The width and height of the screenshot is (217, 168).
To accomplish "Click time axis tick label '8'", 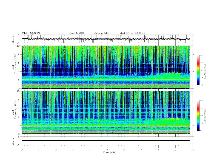I will coord(158,150).
